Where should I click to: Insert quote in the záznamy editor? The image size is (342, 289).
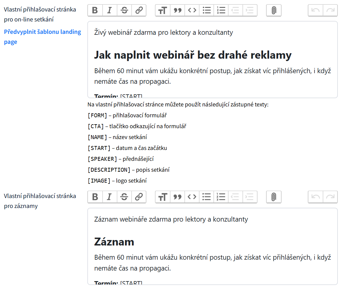[177, 197]
